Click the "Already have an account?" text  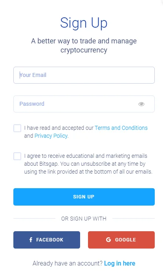coord(68,264)
